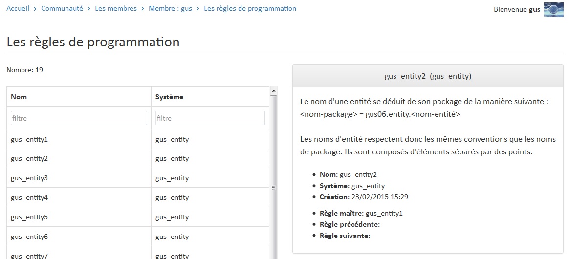Sort by the Nom column header
Screen dimensions: 569x259
pos(79,97)
